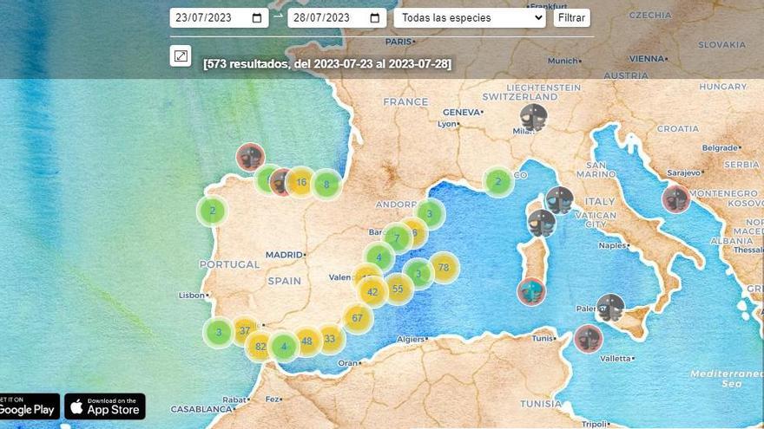The width and height of the screenshot is (764, 429).
Task: Click the Rabat city label
Action: pos(234,400)
